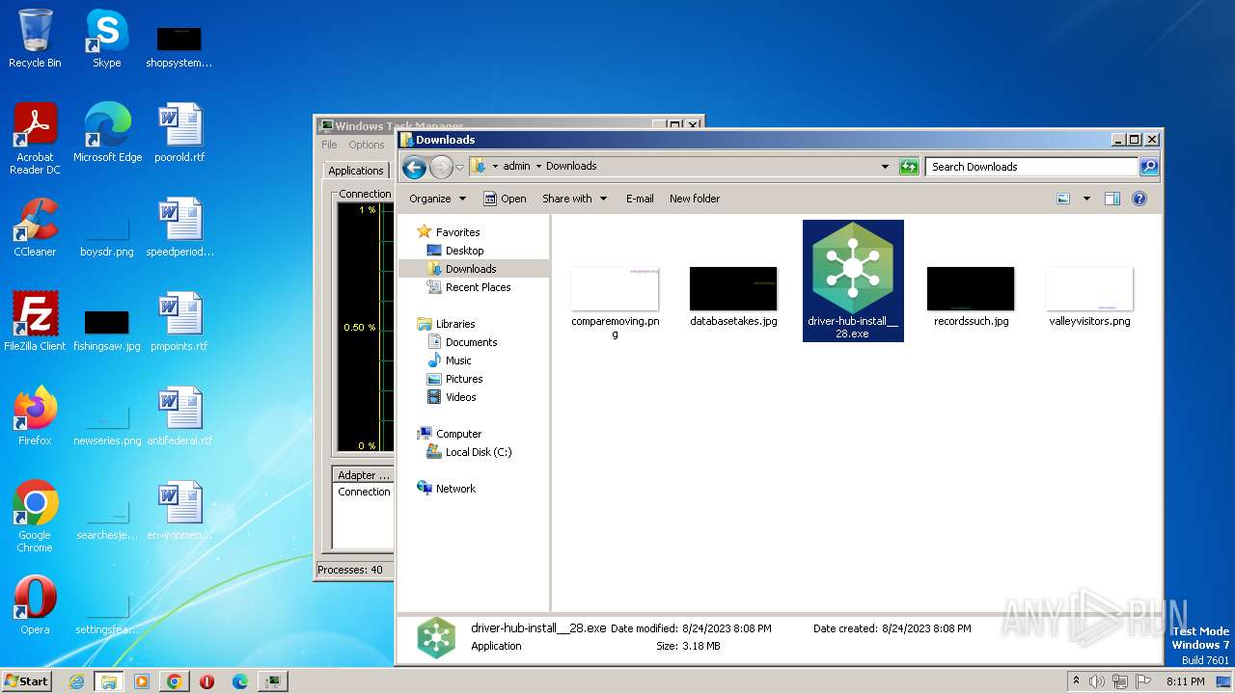Expand the arrow between admin and Downloads
This screenshot has height=694, width=1235.
click(538, 166)
